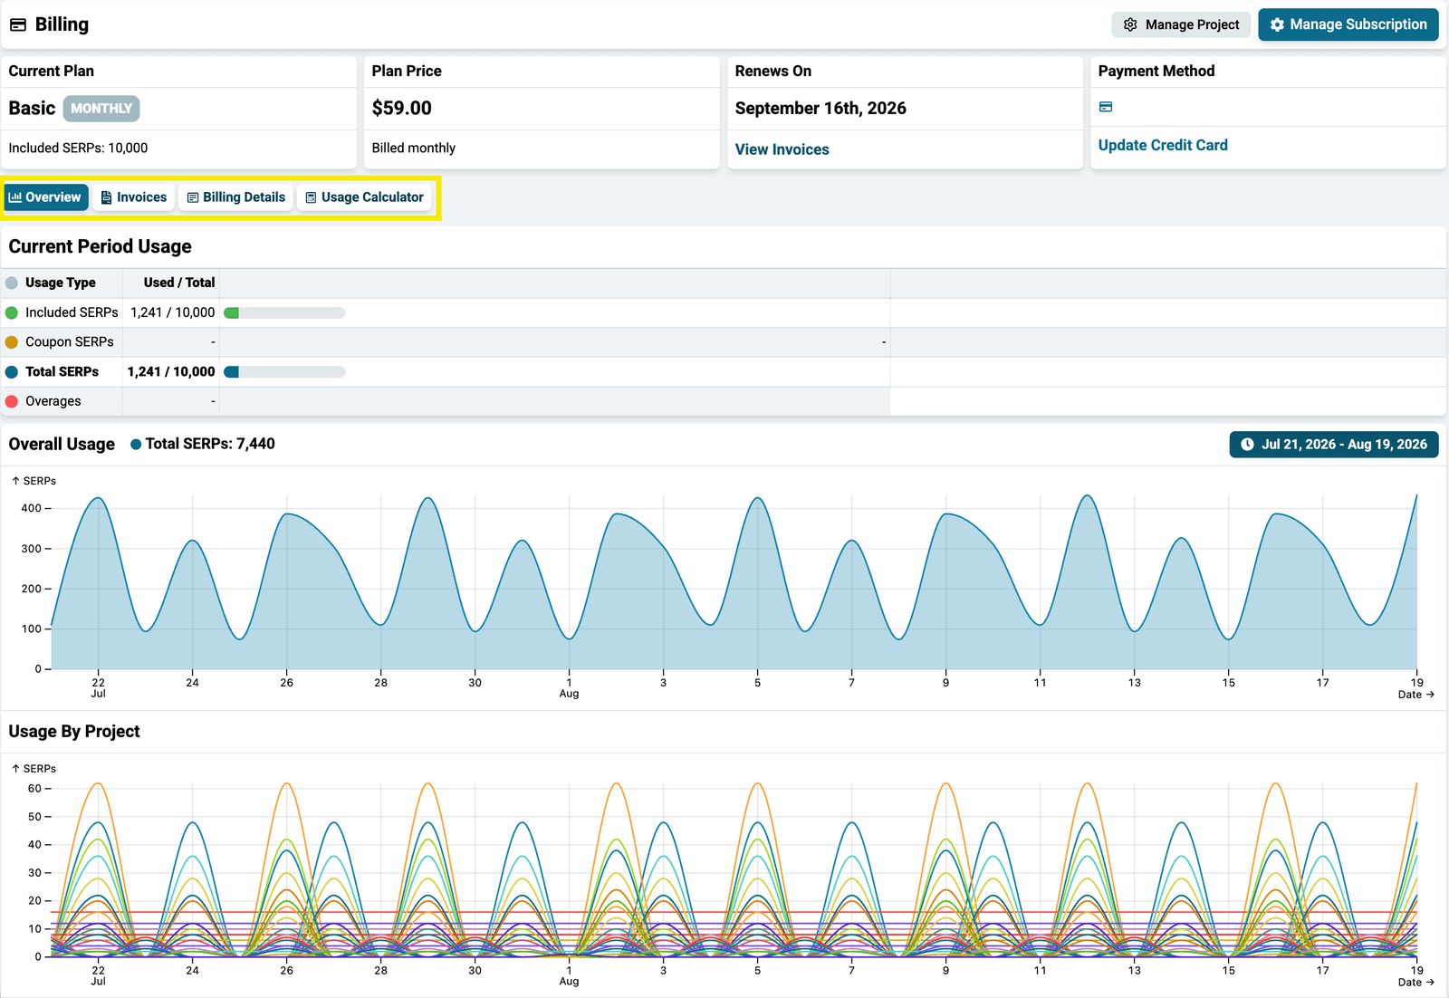Image resolution: width=1449 pixels, height=998 pixels.
Task: Click the Coupon SERPs row label
Action: coord(70,342)
